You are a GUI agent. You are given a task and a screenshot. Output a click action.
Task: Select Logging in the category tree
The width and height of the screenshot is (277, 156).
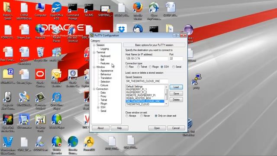[x=105, y=49]
